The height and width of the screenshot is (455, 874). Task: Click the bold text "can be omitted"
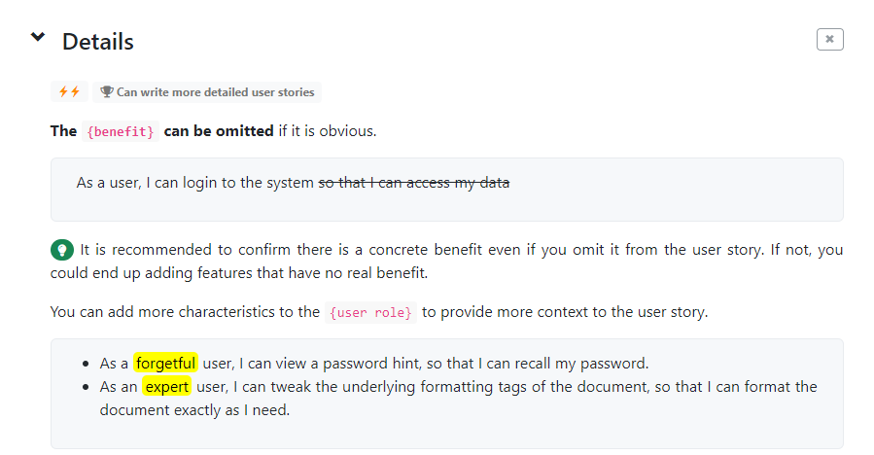[x=219, y=131]
